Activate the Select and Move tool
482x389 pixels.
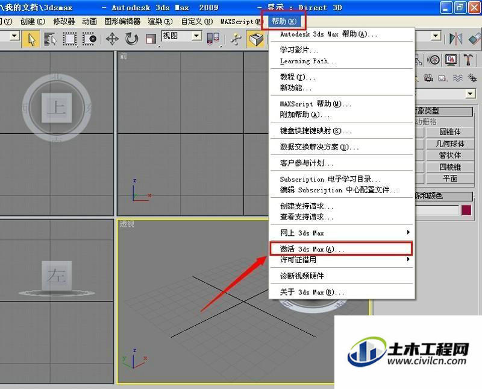coord(112,39)
